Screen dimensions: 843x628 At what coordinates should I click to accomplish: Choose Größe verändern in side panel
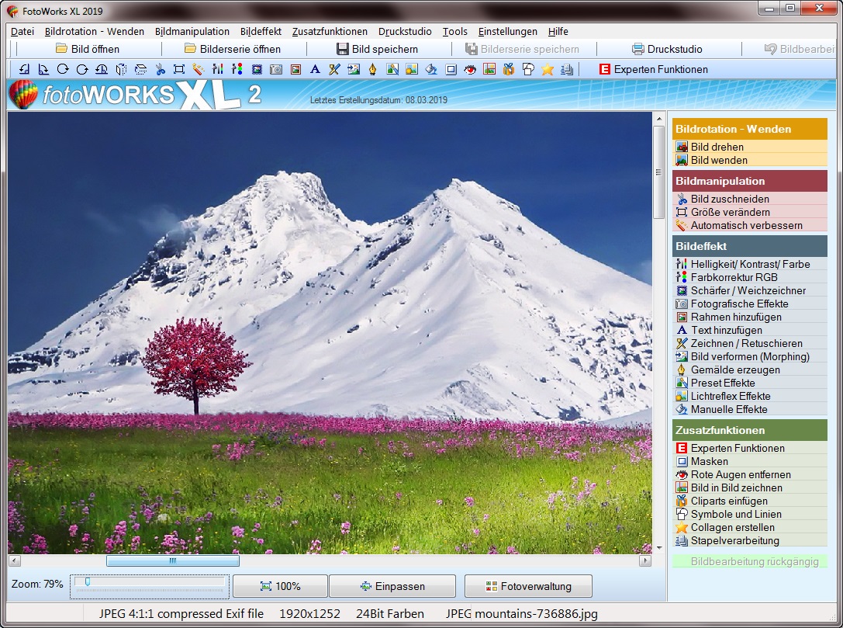pos(750,212)
